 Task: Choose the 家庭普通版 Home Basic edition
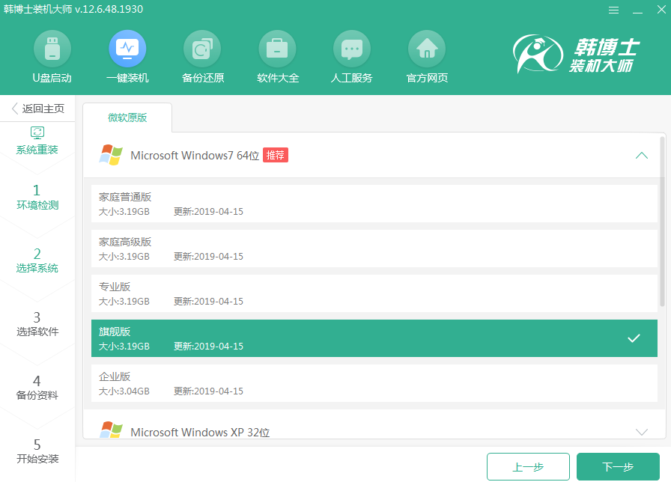(x=300, y=204)
